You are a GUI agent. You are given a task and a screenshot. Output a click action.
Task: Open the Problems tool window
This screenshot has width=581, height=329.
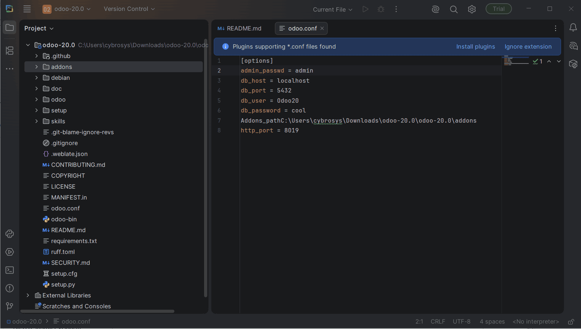[x=10, y=288]
